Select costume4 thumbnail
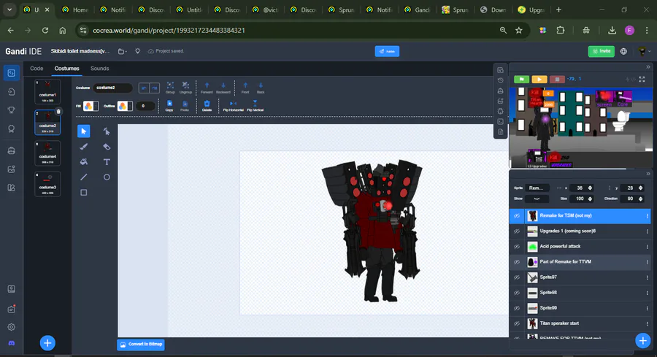657x357 pixels. pos(47,153)
